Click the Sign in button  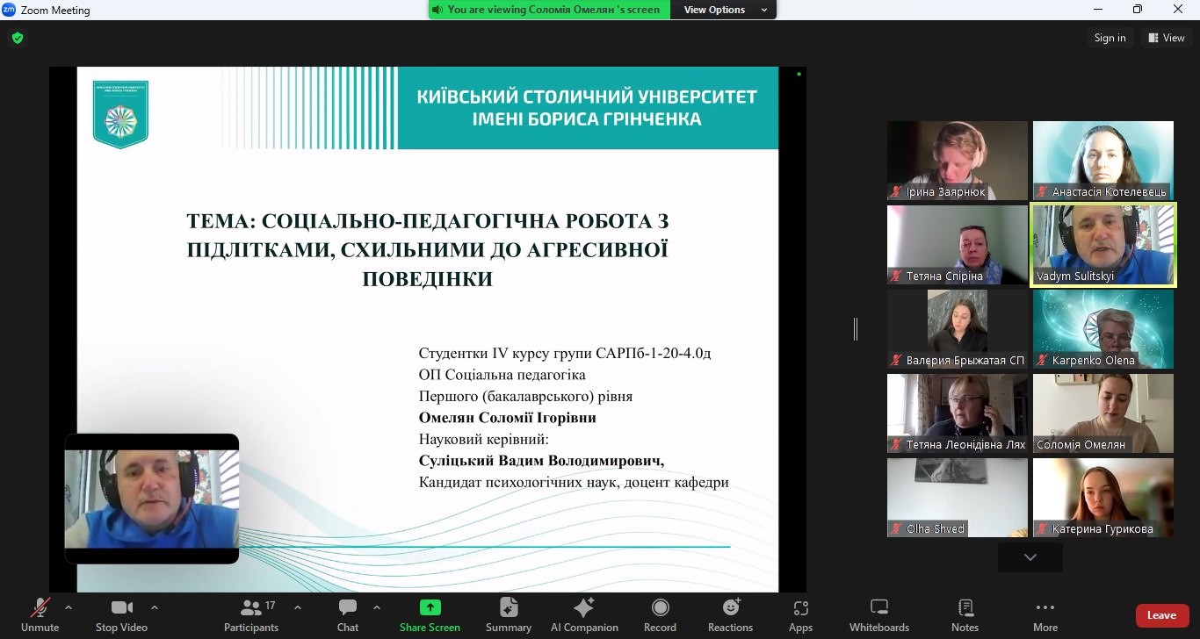point(1110,38)
